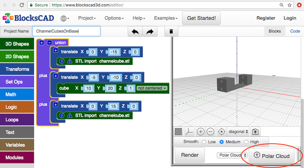Open the Transforms toolbox category

[17, 69]
